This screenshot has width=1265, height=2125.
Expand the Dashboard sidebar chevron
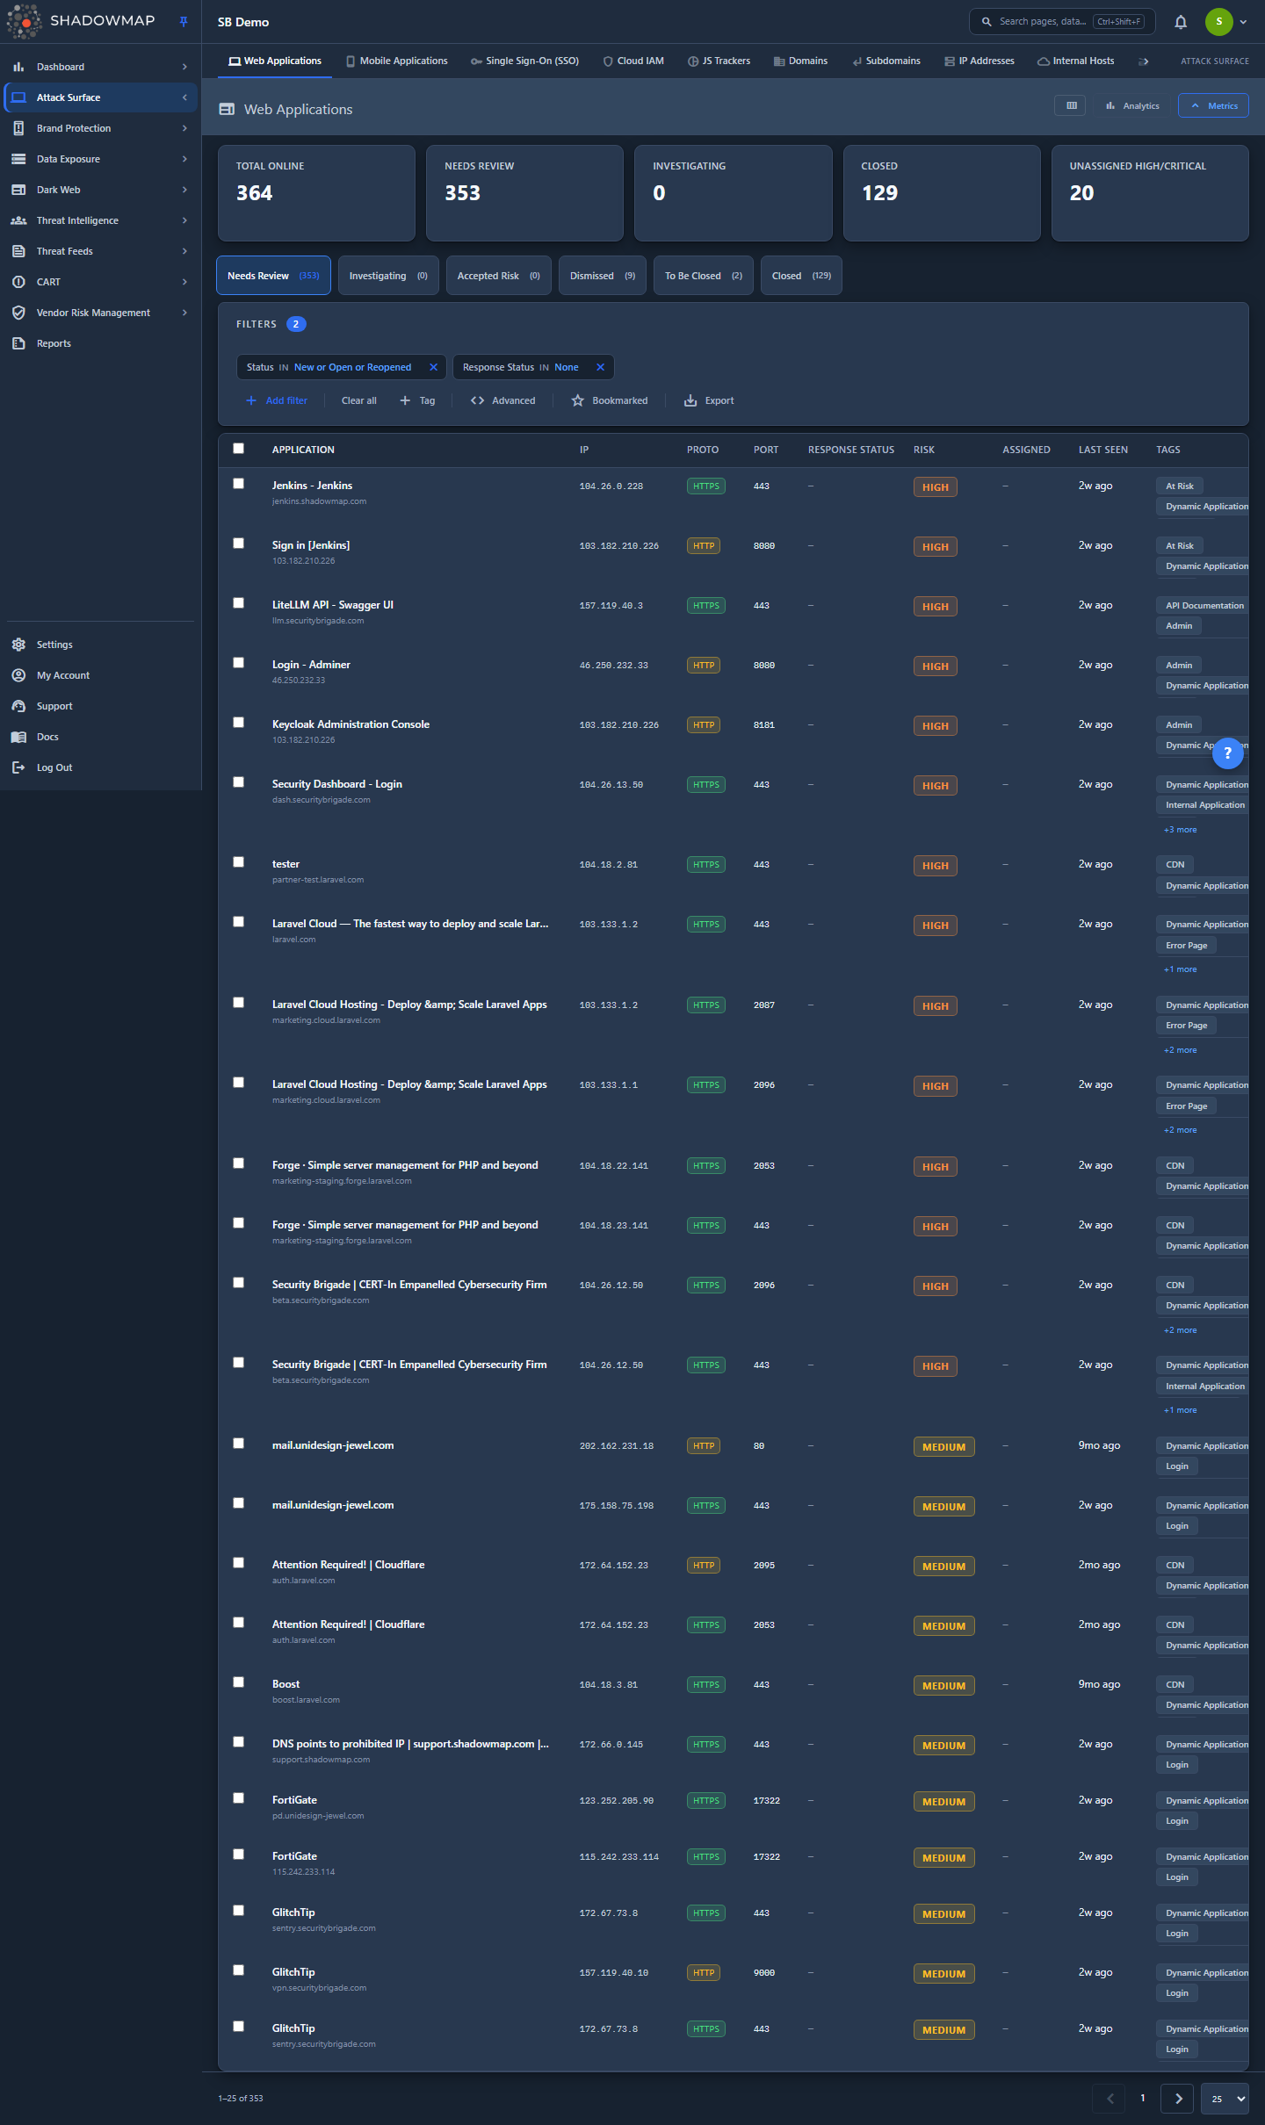184,67
